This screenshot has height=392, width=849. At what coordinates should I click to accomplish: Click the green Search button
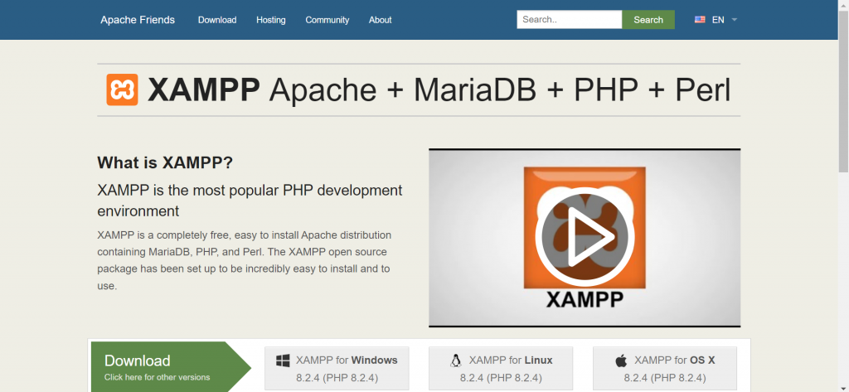click(x=648, y=20)
